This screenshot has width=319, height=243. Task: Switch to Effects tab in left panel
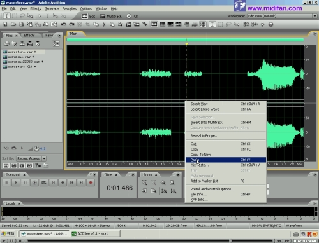[x=29, y=35]
